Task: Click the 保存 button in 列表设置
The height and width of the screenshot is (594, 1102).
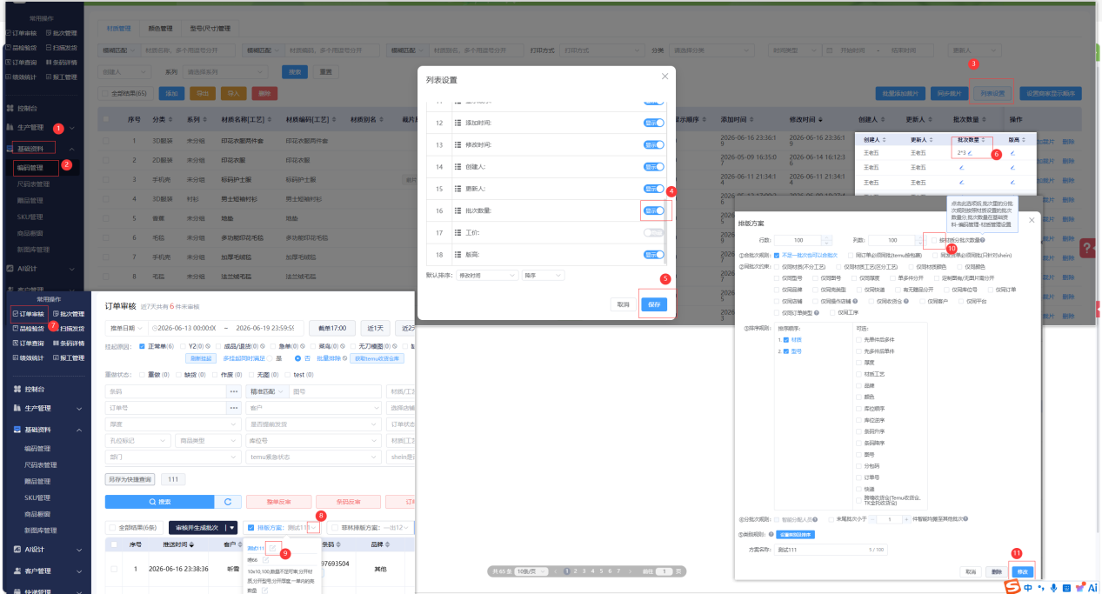Action: tap(655, 304)
